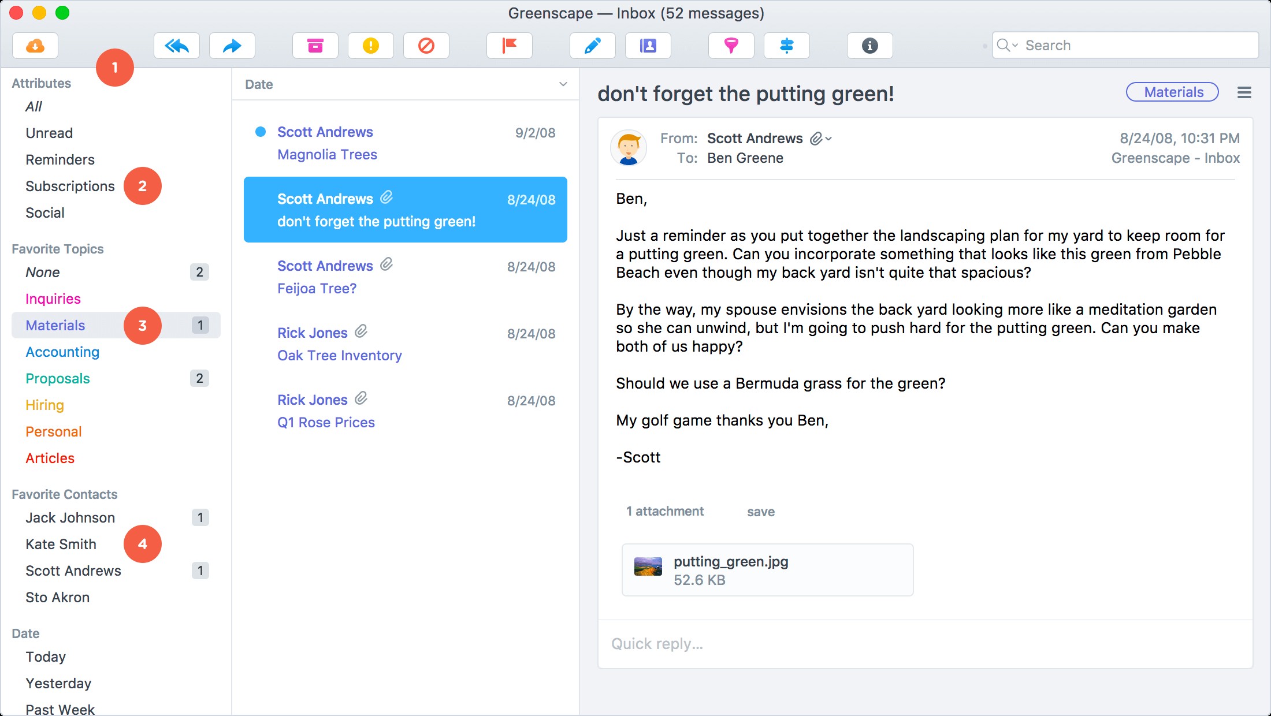This screenshot has height=716, width=1271.
Task: Click the red block sender icon
Action: [426, 46]
